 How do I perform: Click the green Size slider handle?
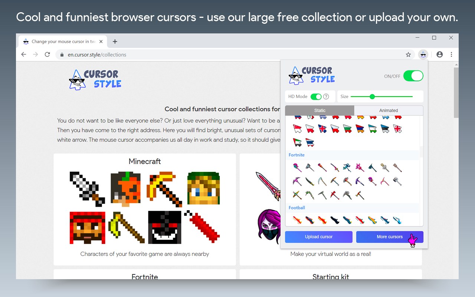(372, 97)
